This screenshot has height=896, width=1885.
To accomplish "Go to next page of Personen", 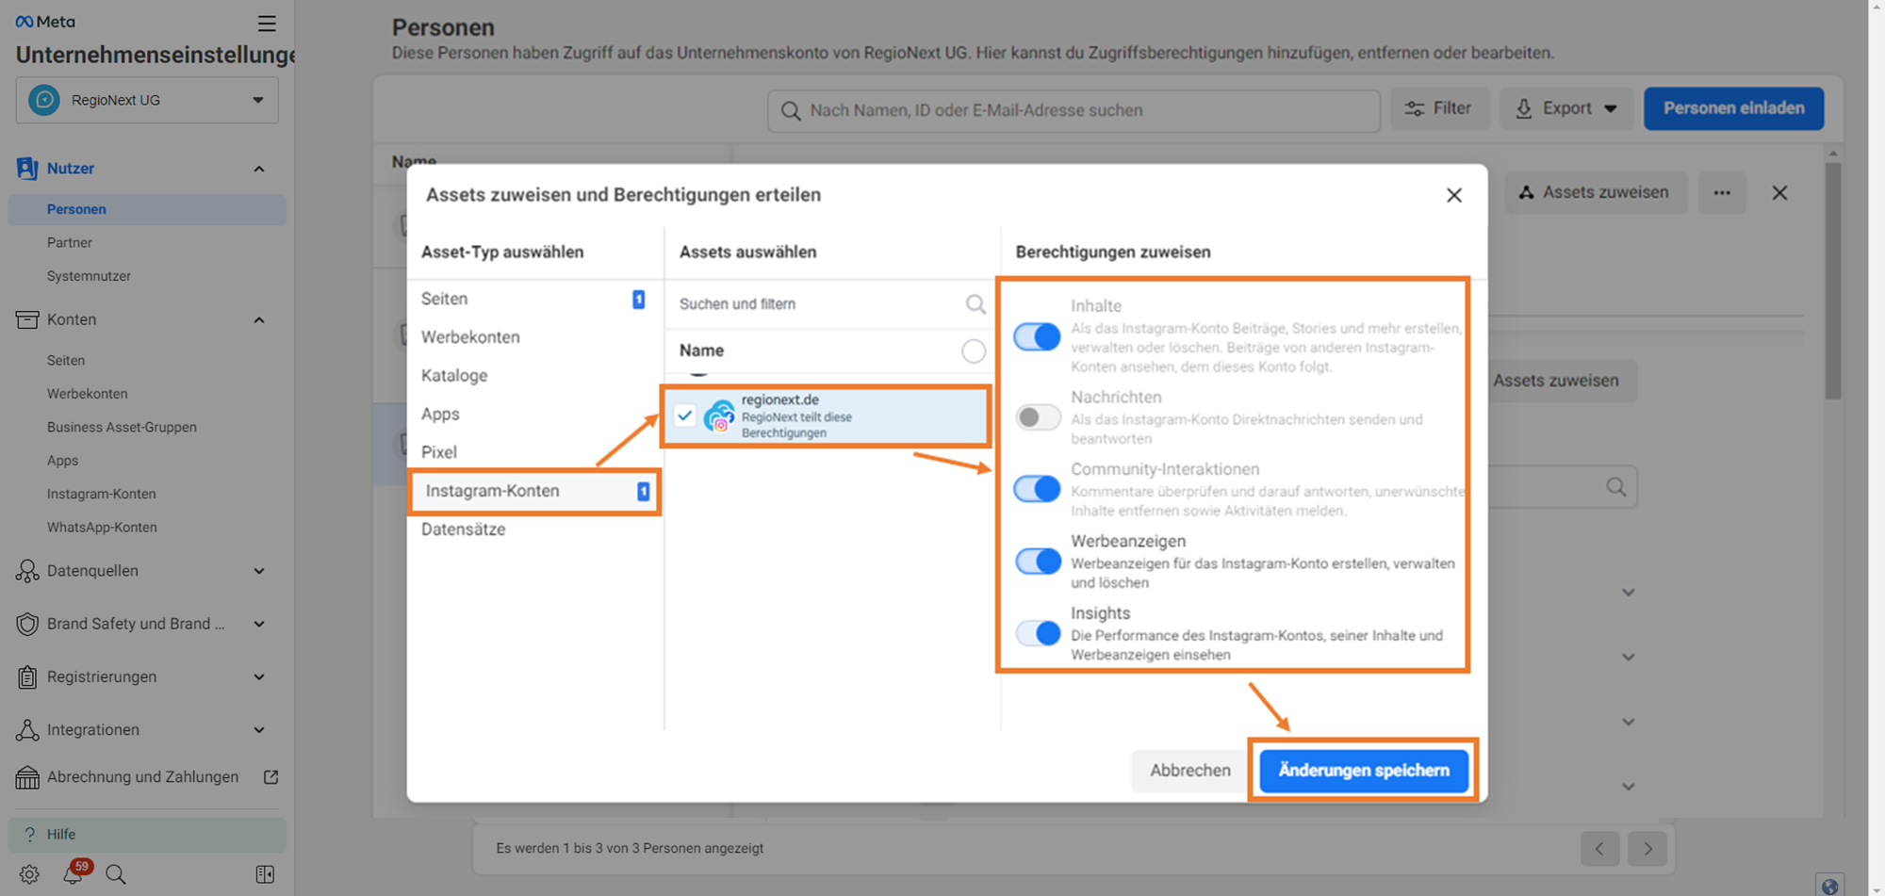I will 1647,849.
